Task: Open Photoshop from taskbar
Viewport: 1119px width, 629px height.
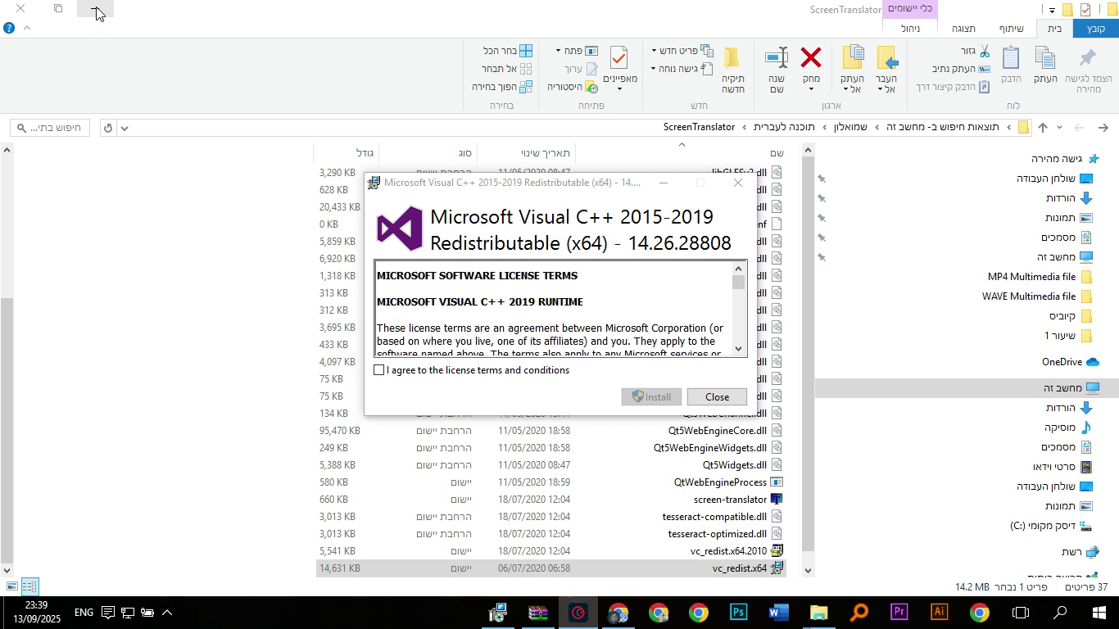Action: 738,613
